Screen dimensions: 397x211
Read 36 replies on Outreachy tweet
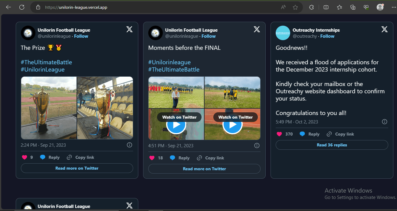pos(332,145)
